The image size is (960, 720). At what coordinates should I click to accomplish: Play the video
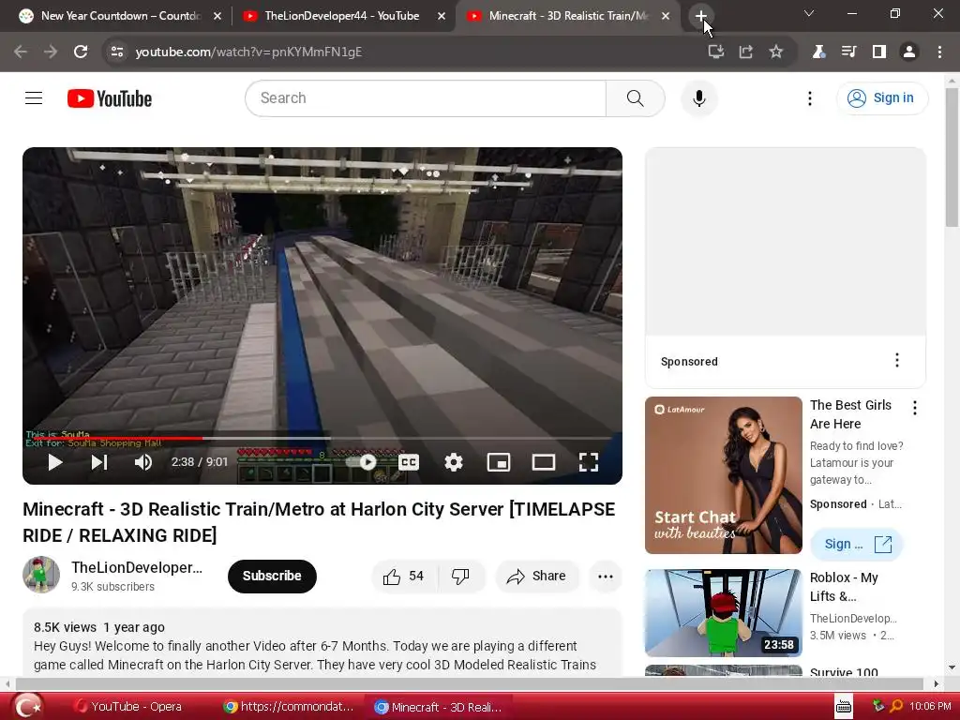pos(55,462)
